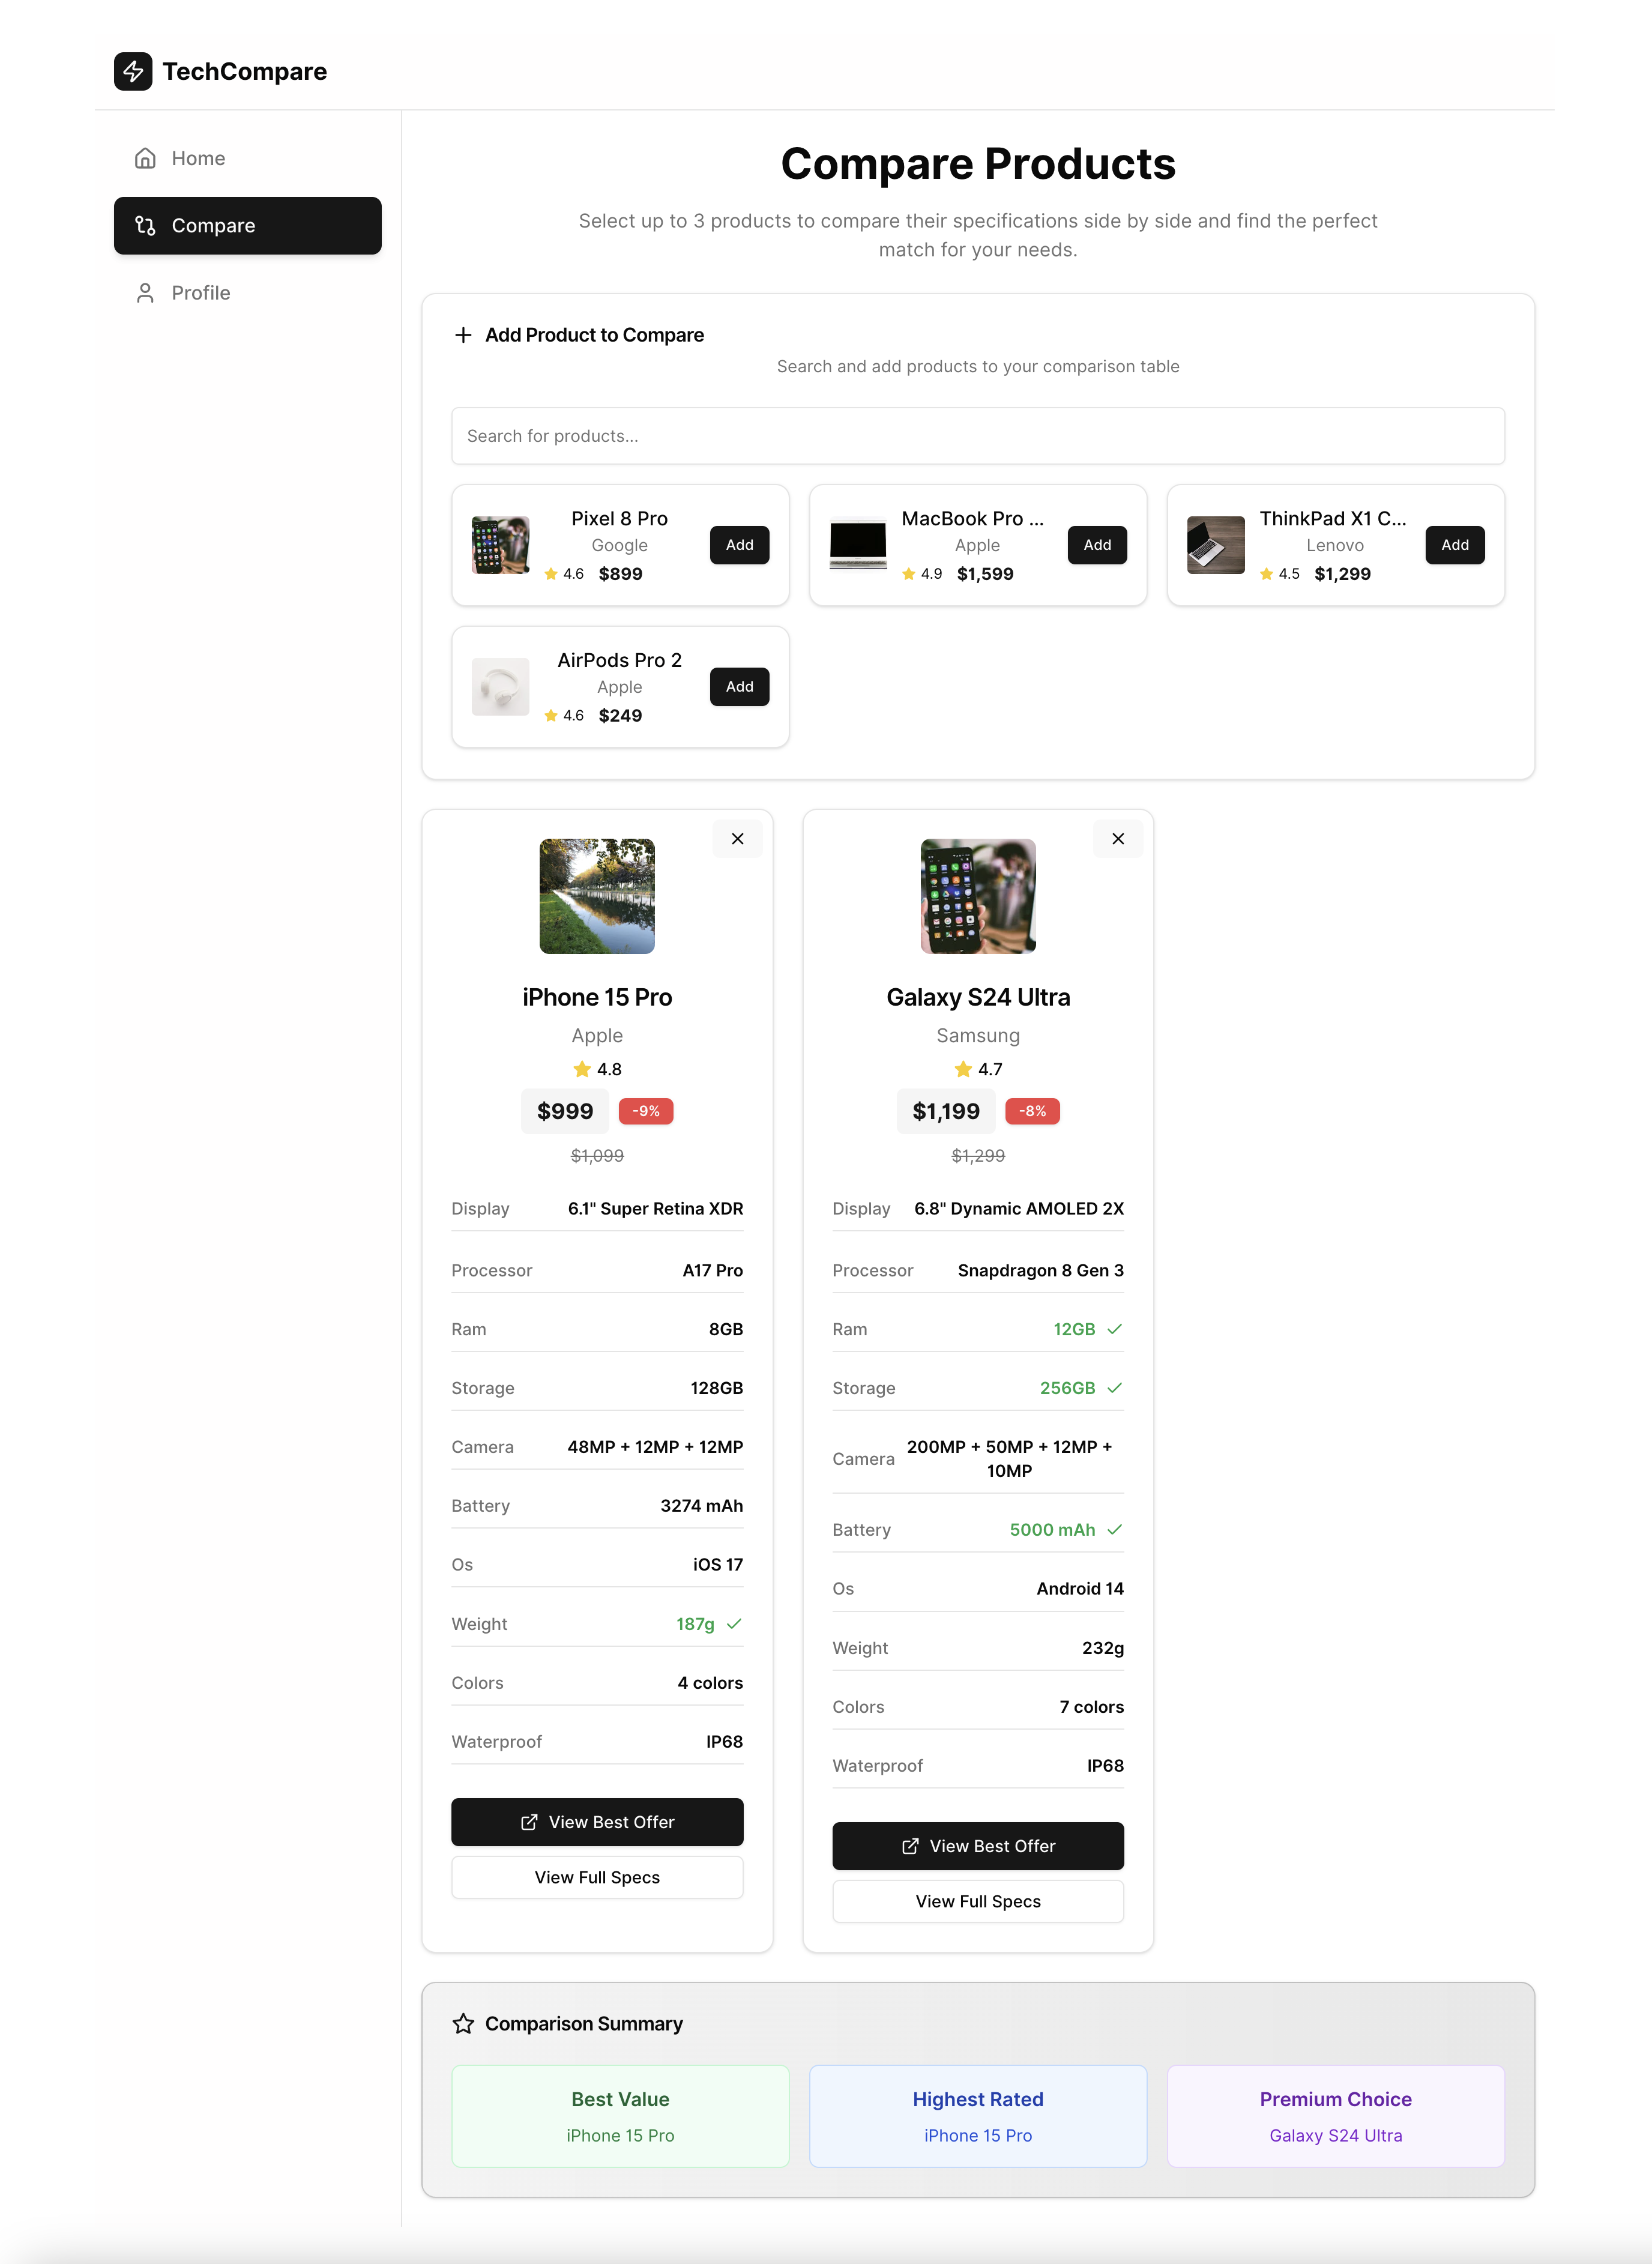
Task: Click the plus icon beside Add Product
Action: 463,335
